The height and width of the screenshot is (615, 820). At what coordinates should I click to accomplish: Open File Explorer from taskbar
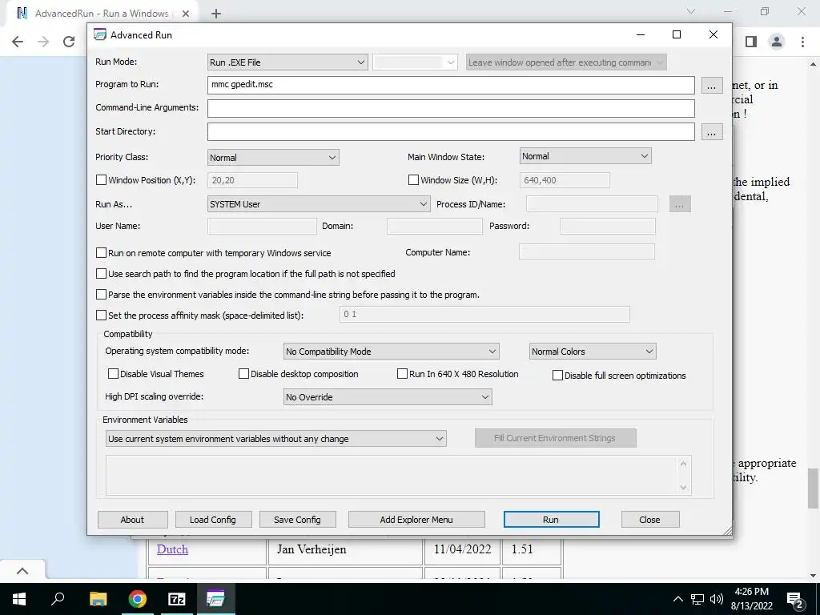(x=98, y=599)
